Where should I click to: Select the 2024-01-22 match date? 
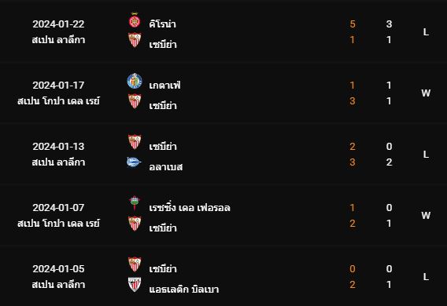coord(58,24)
